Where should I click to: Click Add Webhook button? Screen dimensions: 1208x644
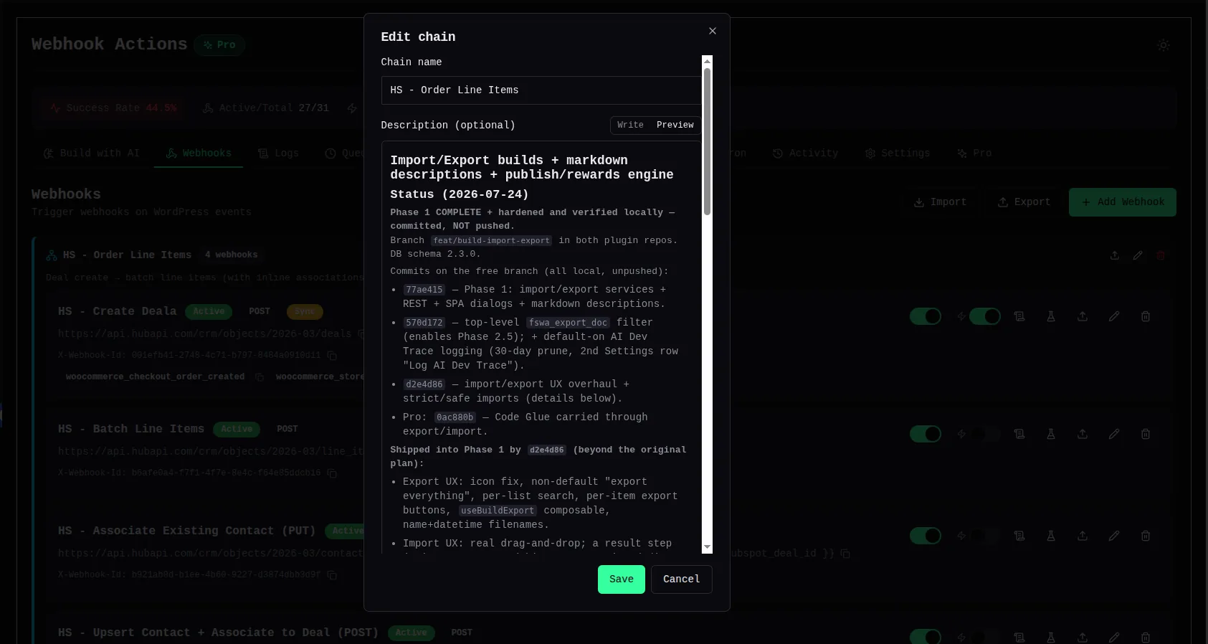click(x=1122, y=202)
